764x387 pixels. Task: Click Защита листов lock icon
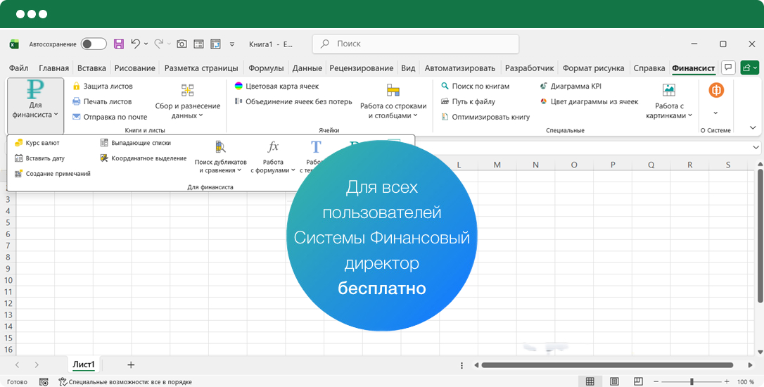coord(77,87)
